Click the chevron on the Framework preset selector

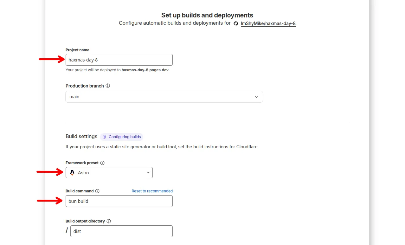(148, 172)
